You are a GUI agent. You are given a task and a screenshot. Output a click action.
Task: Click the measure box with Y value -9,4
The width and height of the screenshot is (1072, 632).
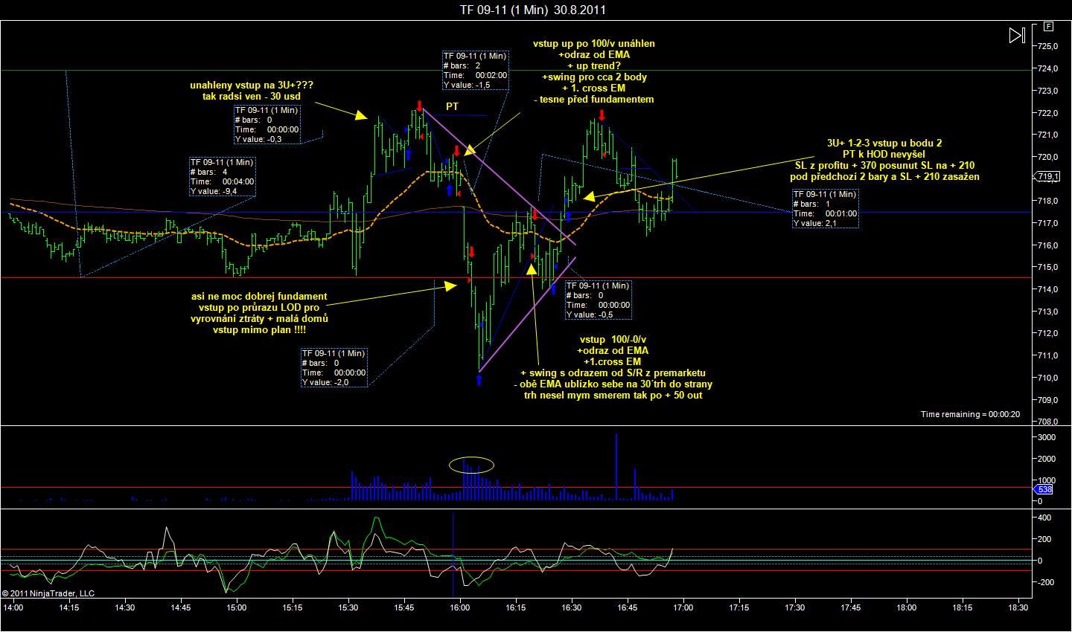(223, 176)
